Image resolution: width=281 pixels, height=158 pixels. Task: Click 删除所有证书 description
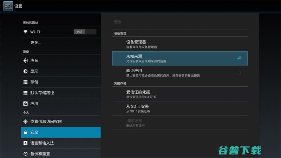pyautogui.click(x=135, y=126)
